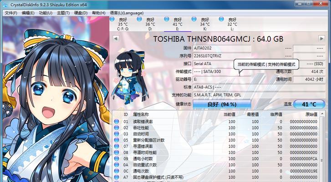Click status orb for attribute A7 固态硬盘保护模式

(117, 177)
